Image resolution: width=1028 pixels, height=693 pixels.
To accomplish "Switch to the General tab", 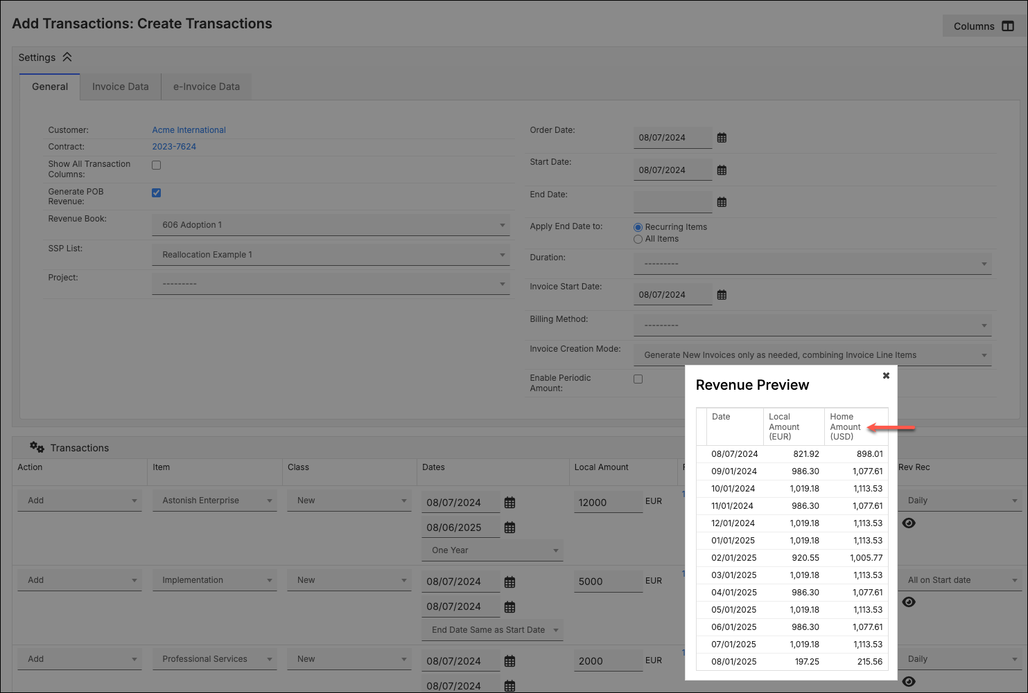I will pos(50,87).
